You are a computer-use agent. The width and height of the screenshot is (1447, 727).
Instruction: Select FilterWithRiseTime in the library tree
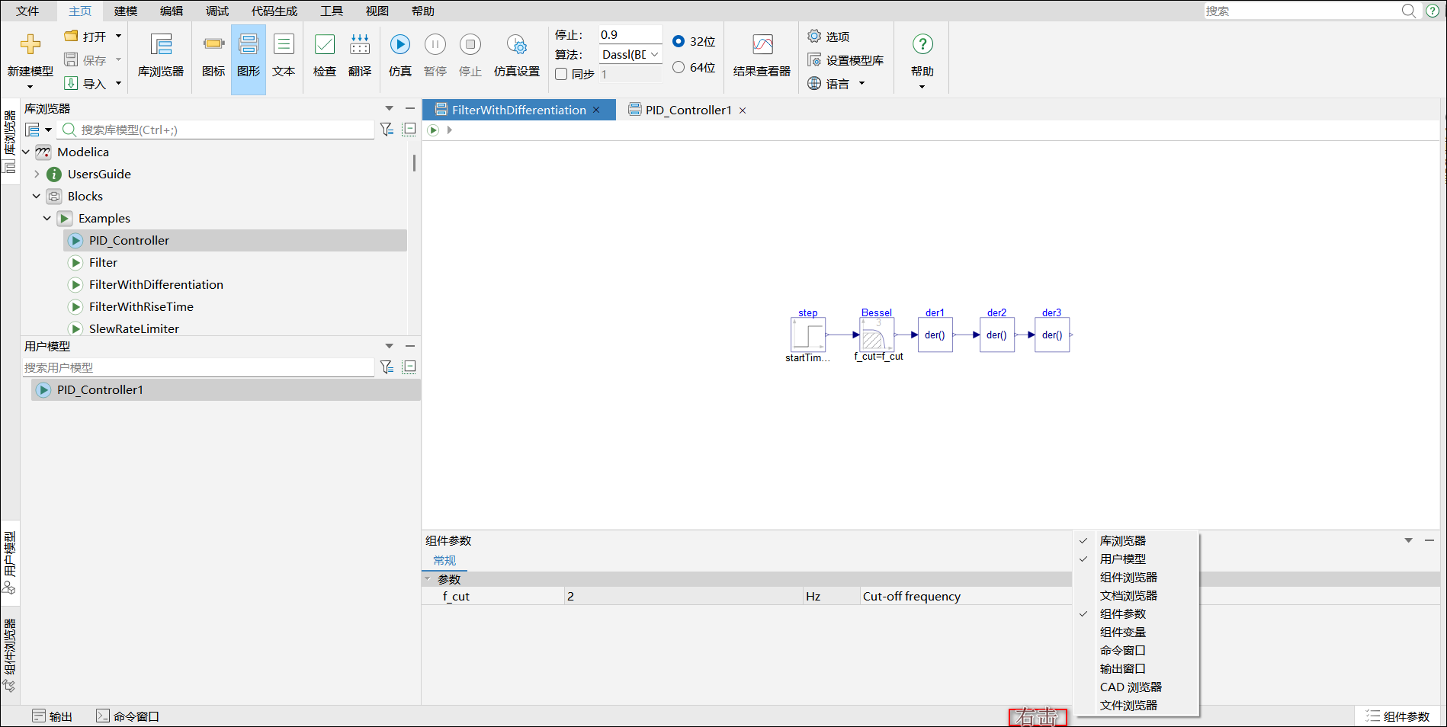(x=141, y=306)
